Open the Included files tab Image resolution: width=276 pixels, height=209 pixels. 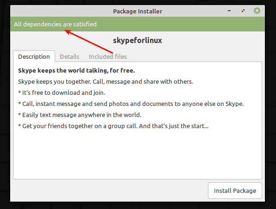coord(108,56)
